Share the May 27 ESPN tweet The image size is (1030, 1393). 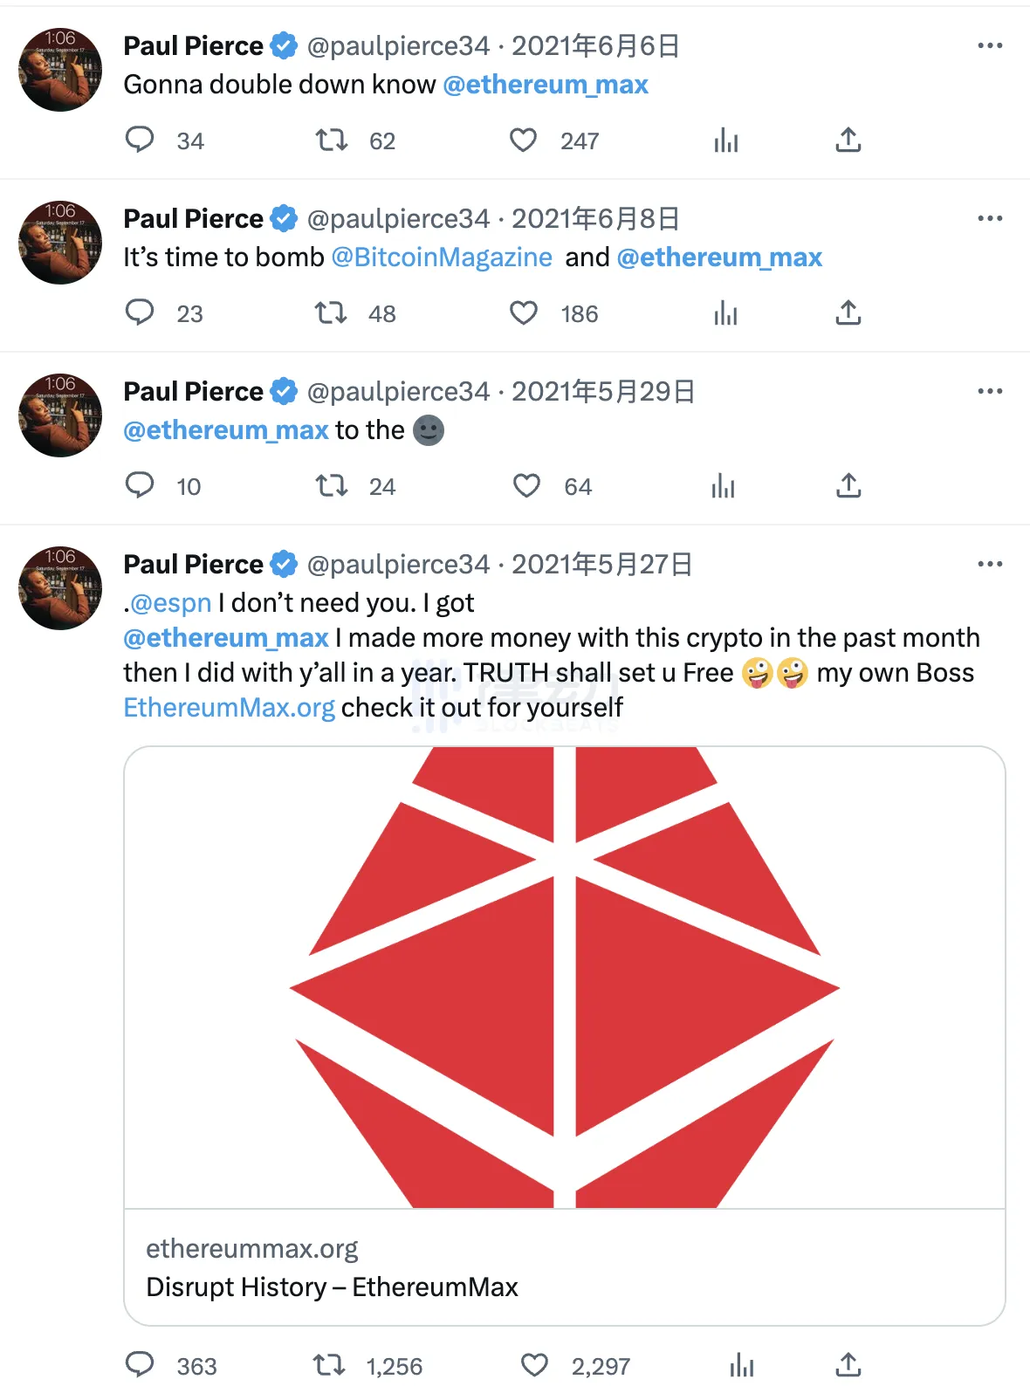[x=848, y=1362]
